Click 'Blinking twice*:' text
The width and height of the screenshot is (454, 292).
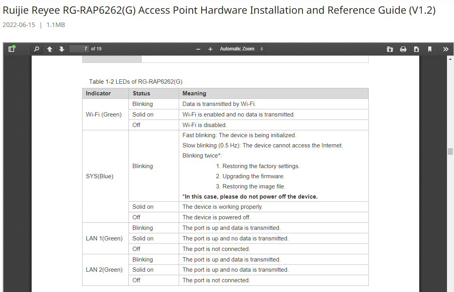[202, 156]
